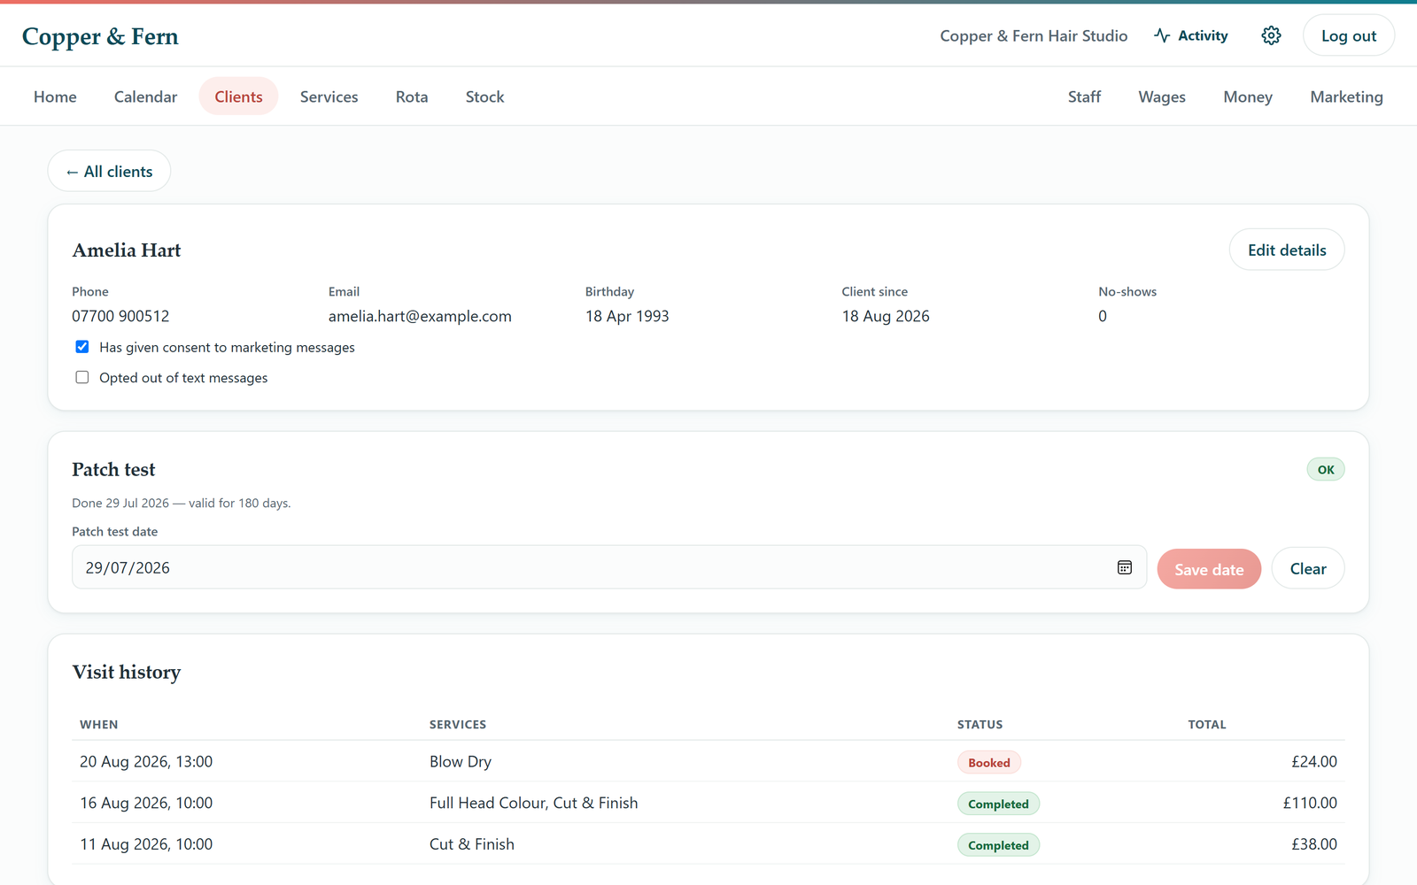The height and width of the screenshot is (885, 1417).
Task: Go back to All clients
Action: pyautogui.click(x=109, y=171)
